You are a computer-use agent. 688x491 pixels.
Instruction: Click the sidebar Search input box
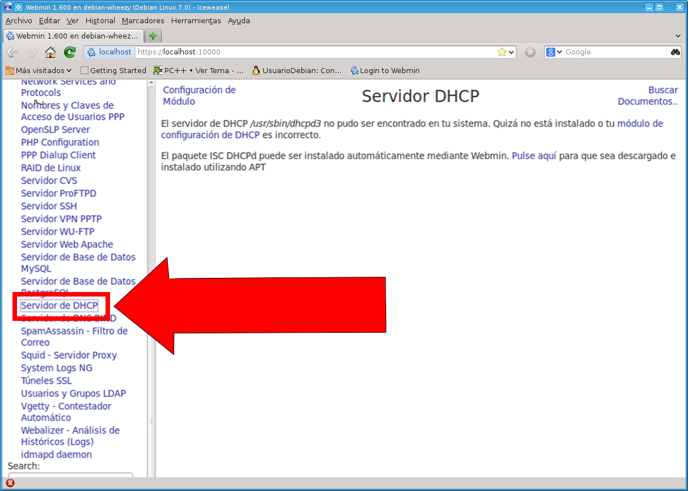click(70, 475)
